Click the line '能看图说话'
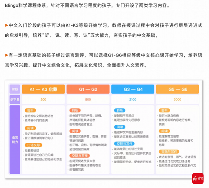Screen dimensions: 209x188 (x=32, y=151)
